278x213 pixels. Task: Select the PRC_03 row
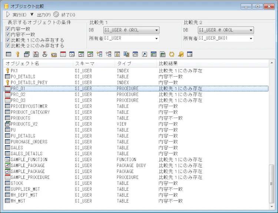[x=136, y=100]
